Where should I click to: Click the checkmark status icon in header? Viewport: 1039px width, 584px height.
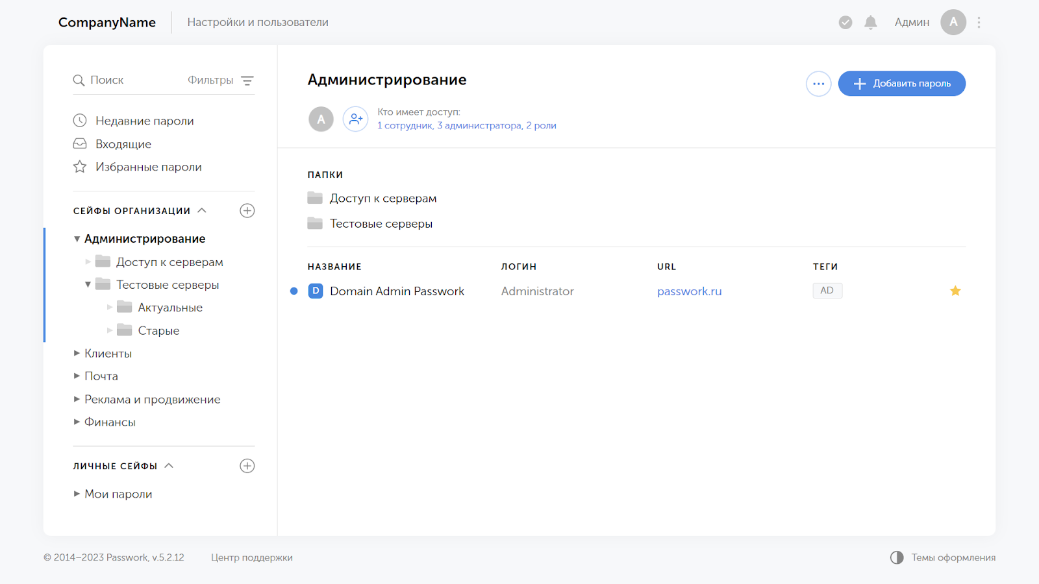tap(845, 23)
